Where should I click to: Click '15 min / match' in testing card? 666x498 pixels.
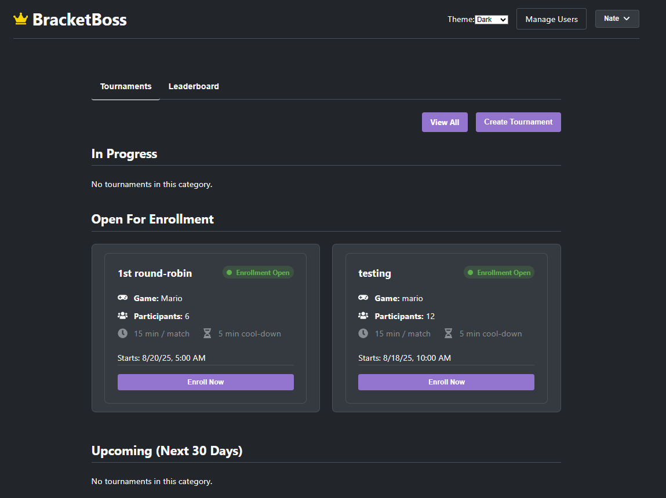(x=403, y=334)
